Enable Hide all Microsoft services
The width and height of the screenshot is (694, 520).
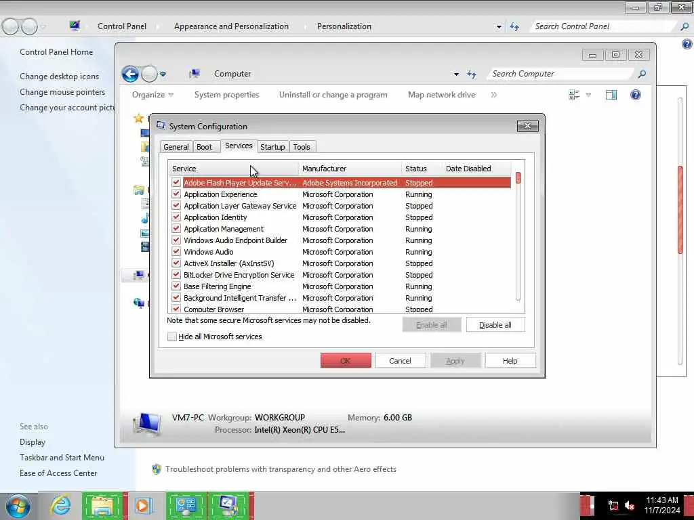(171, 337)
